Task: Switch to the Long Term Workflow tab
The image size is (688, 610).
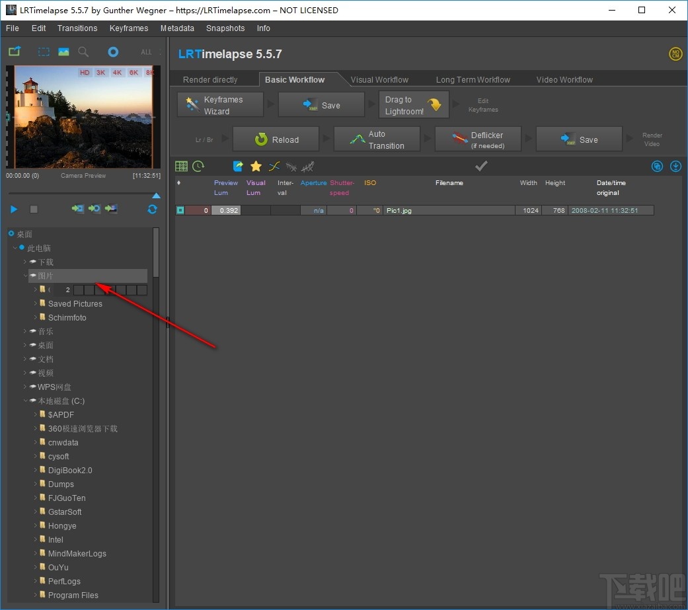Action: [473, 79]
